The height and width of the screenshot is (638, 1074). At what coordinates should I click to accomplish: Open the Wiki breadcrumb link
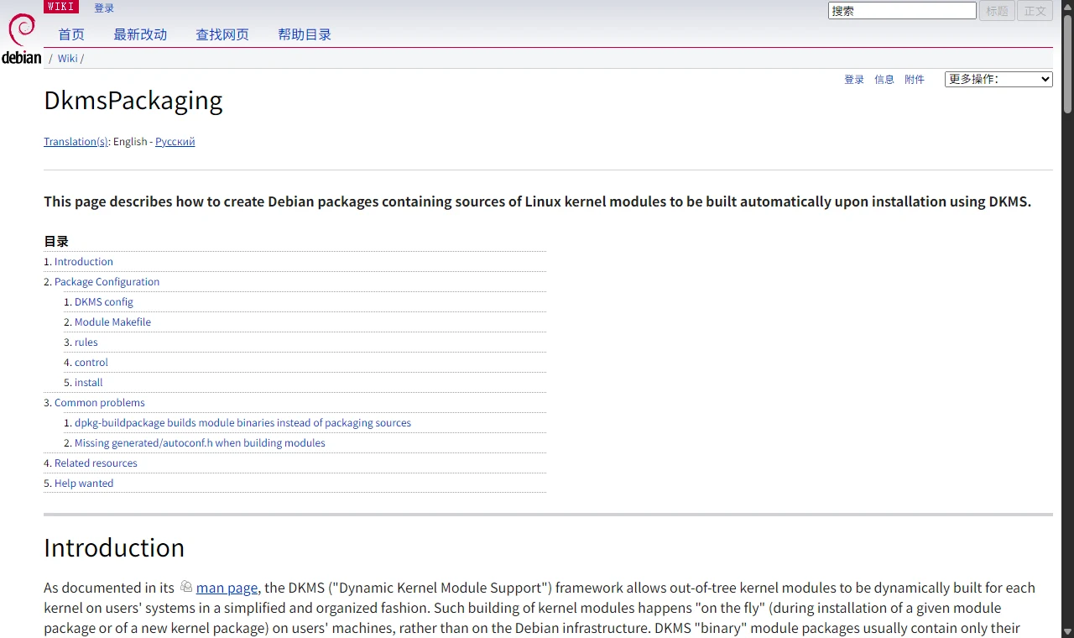(67, 59)
